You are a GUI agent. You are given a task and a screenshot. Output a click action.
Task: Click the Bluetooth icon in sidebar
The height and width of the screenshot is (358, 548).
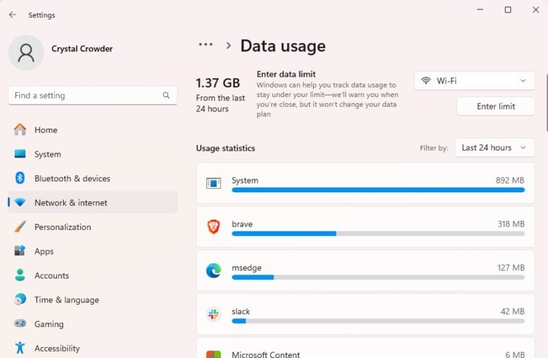(x=20, y=178)
